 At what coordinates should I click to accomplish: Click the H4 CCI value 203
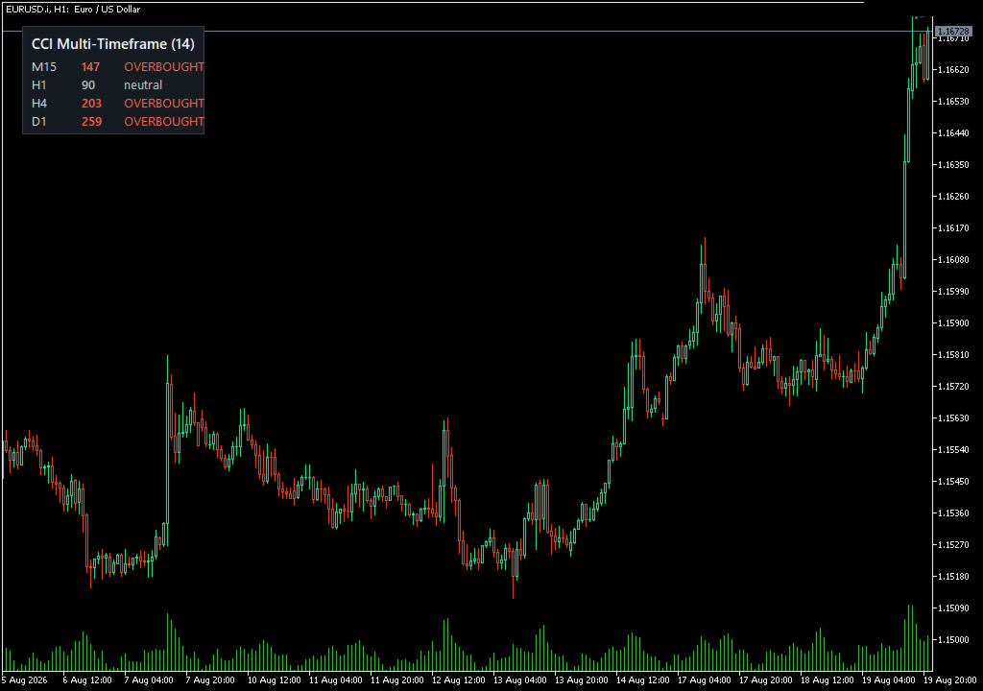coord(91,103)
